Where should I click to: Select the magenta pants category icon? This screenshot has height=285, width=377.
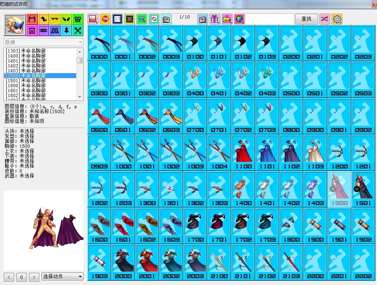pos(32,30)
